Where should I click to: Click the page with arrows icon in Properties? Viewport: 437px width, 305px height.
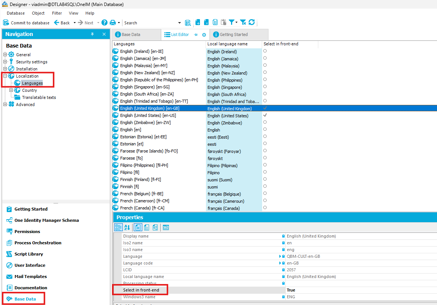pyautogui.click(x=155, y=227)
